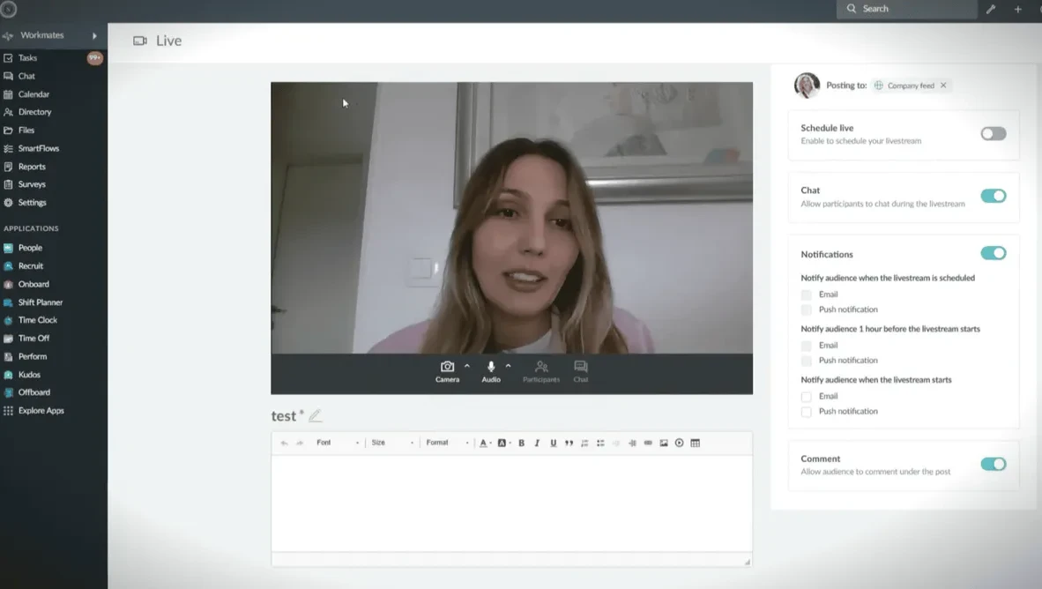
Task: Click the insert table icon
Action: (x=696, y=443)
